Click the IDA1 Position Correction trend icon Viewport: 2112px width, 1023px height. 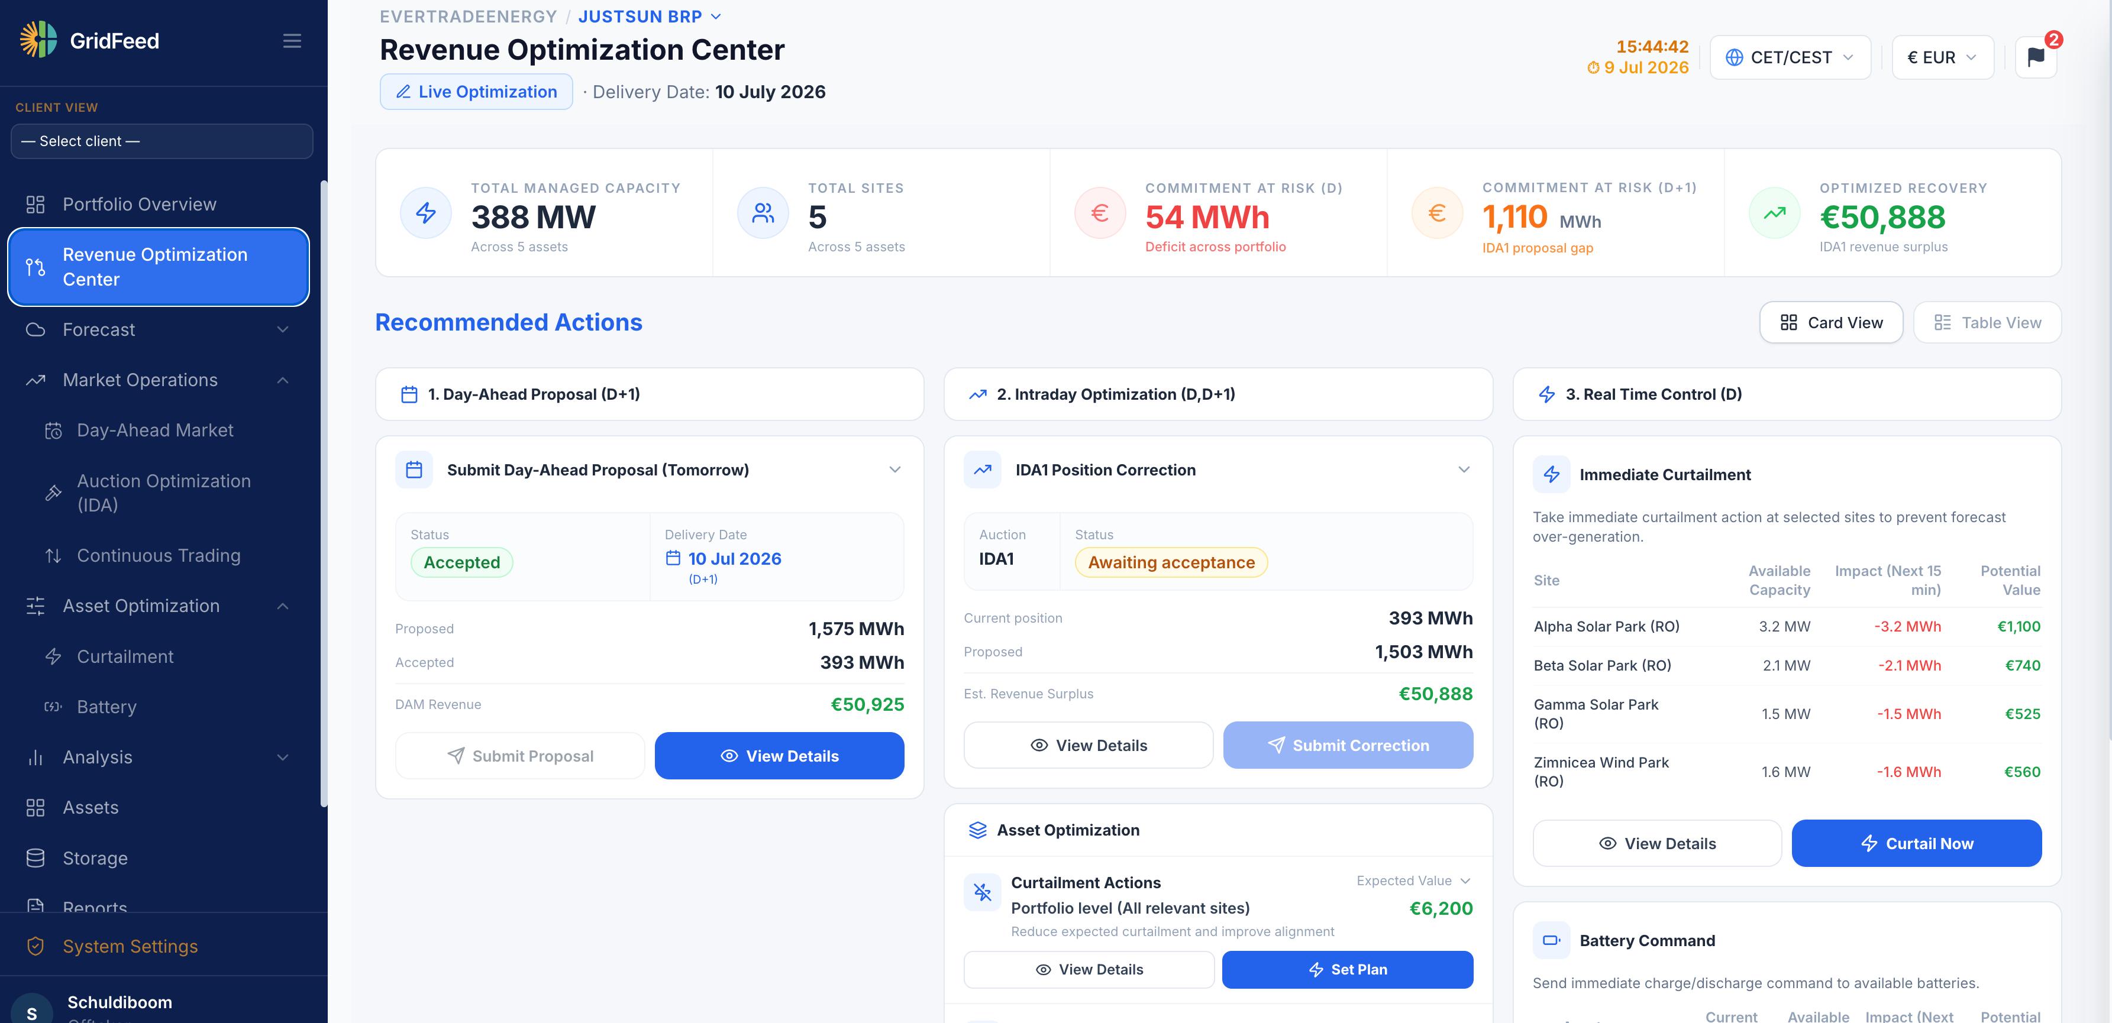tap(982, 470)
